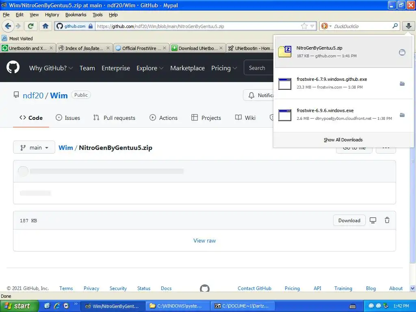The width and height of the screenshot is (416, 312).
Task: Open the downloads panel arrow button
Action: 408,26
